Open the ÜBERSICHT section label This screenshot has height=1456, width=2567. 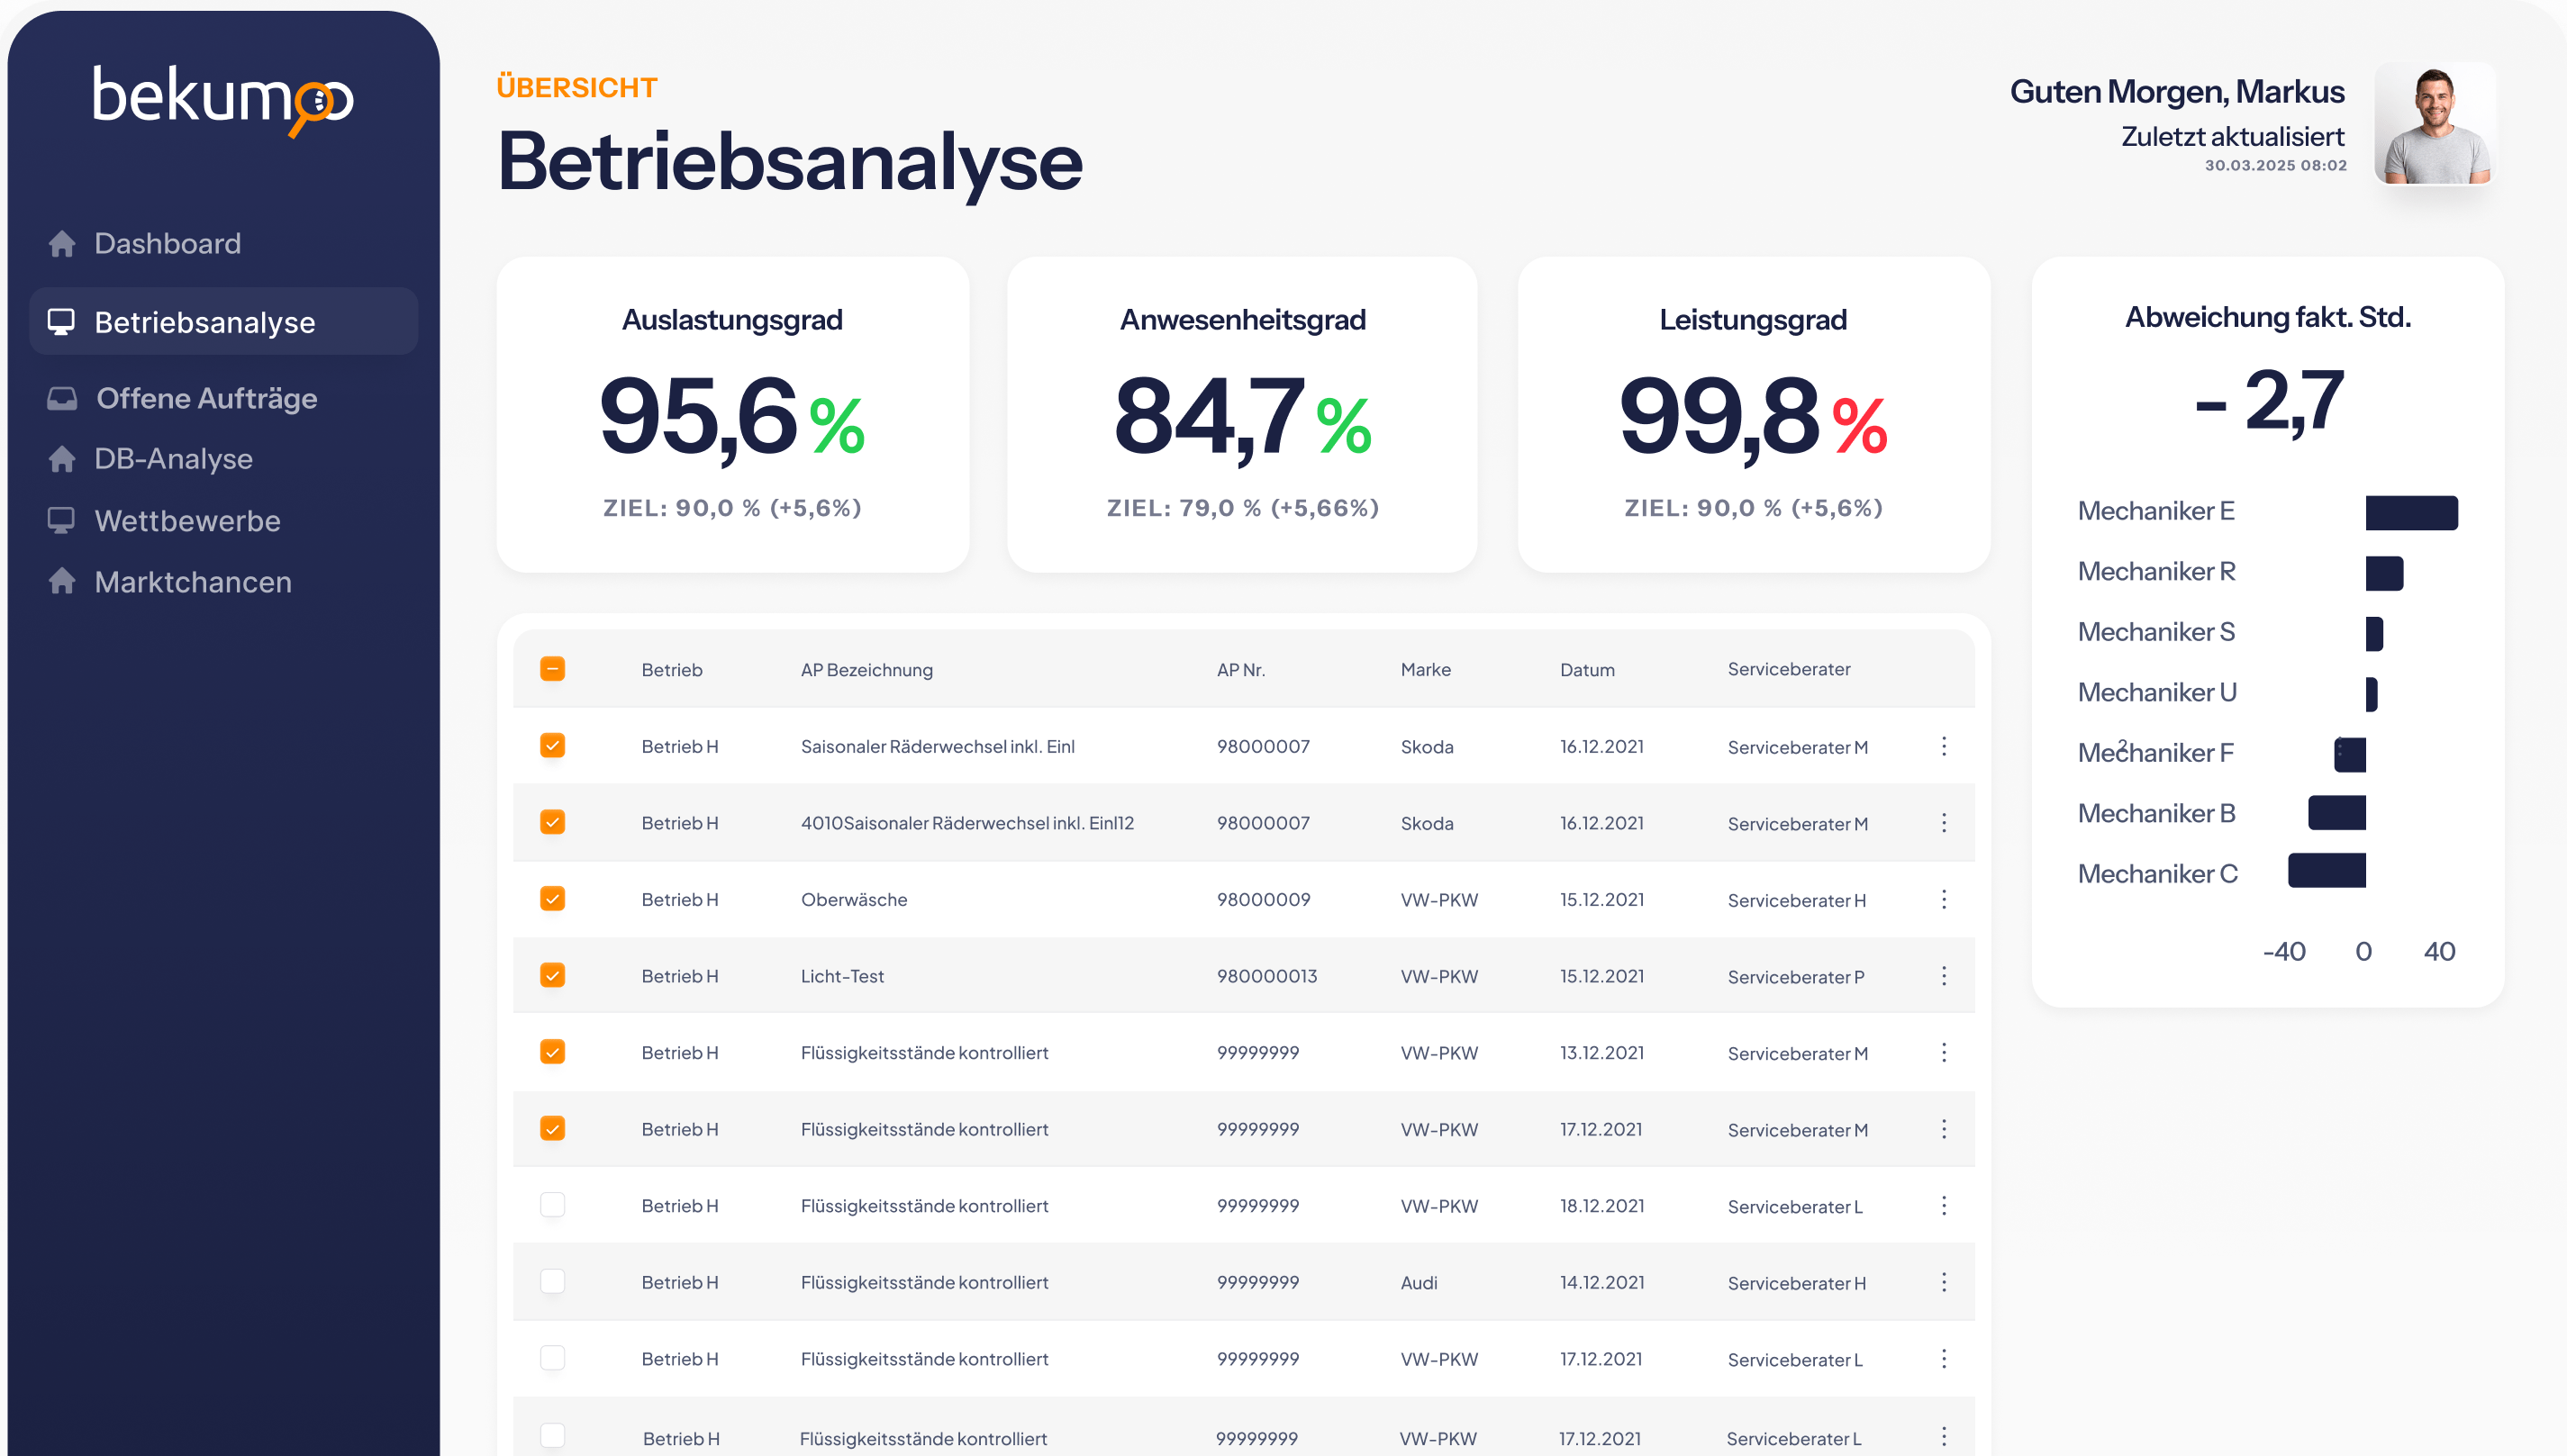[577, 87]
